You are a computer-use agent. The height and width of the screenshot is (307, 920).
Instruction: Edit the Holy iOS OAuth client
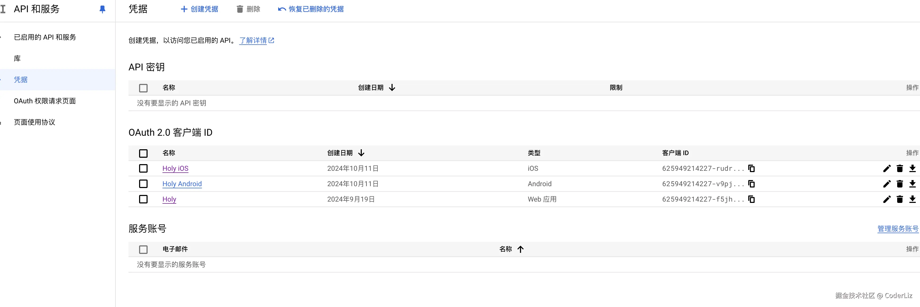click(x=887, y=168)
